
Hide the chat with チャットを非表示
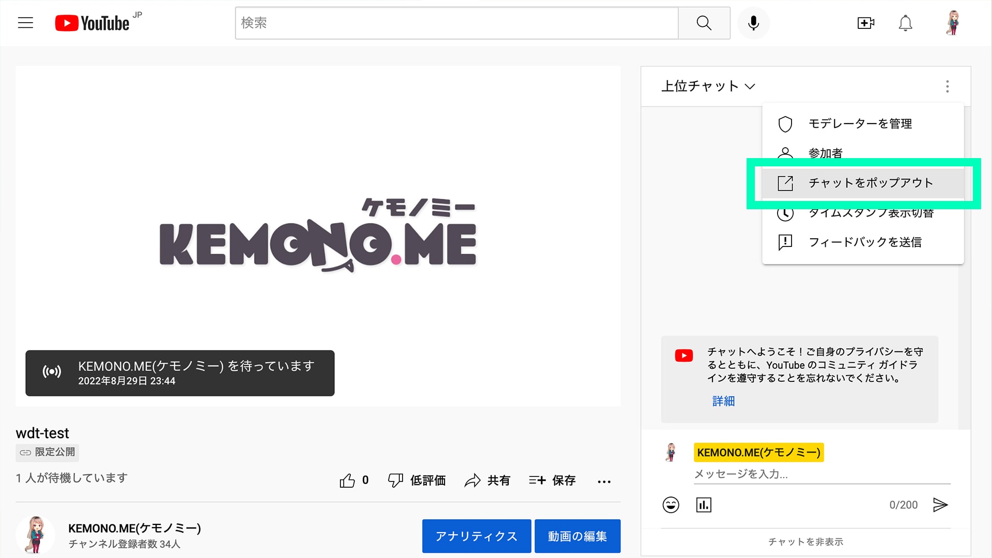806,541
